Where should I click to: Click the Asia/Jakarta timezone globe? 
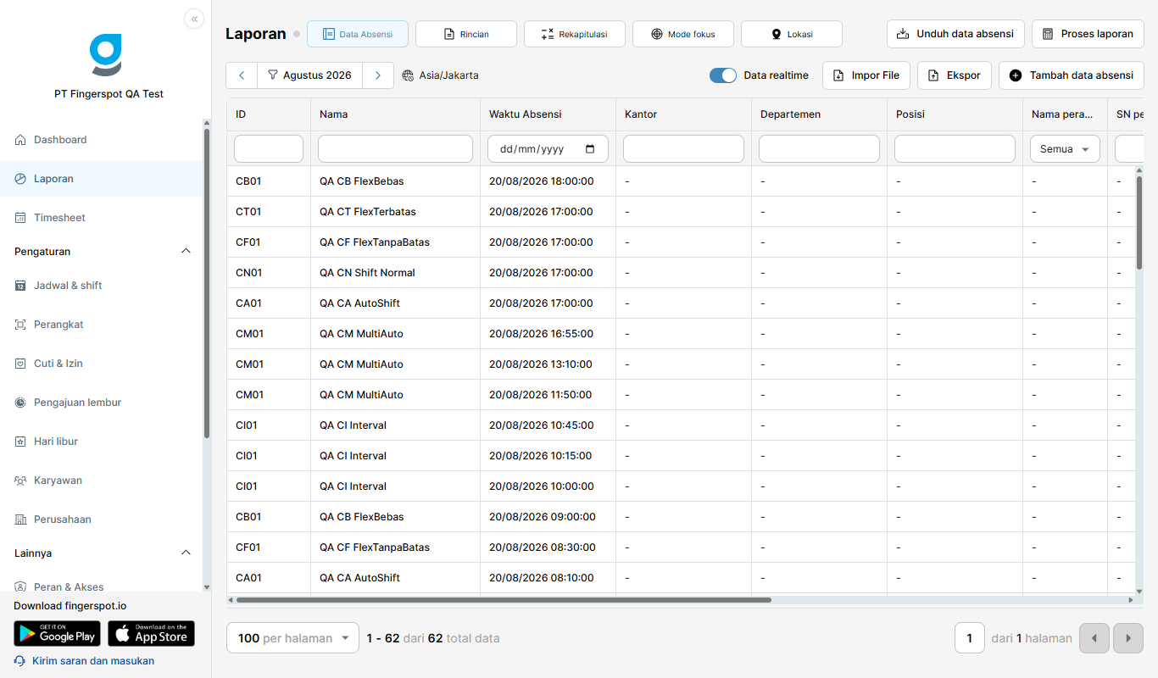(409, 75)
